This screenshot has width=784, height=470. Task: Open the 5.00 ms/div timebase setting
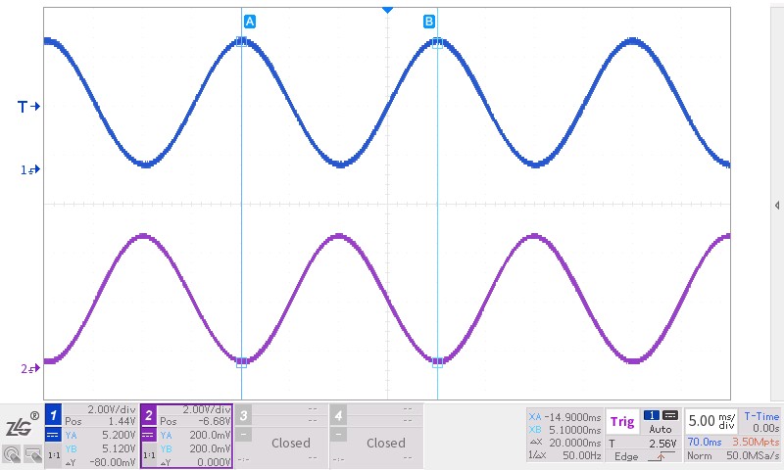click(x=710, y=421)
